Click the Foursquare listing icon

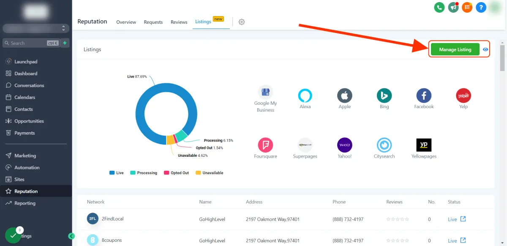click(x=265, y=145)
